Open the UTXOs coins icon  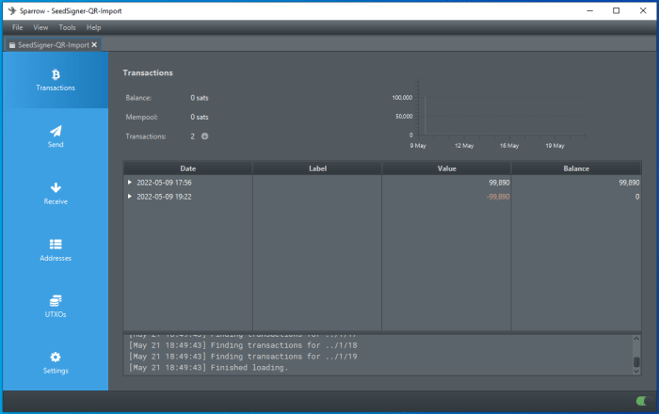pyautogui.click(x=56, y=301)
